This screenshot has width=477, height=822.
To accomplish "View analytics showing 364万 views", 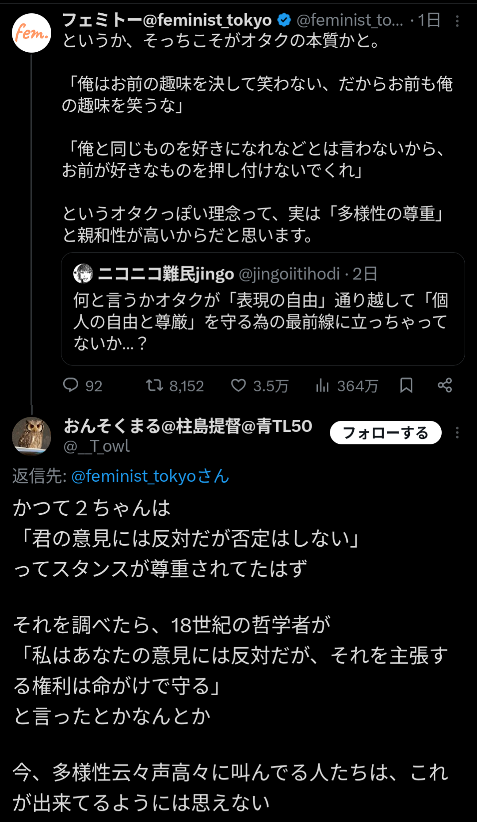I will tap(323, 386).
